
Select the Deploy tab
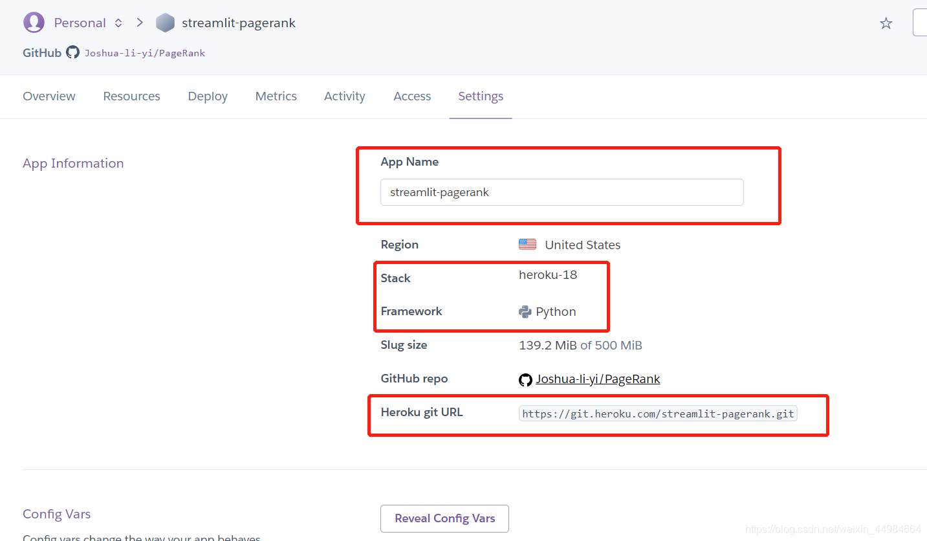(x=207, y=96)
